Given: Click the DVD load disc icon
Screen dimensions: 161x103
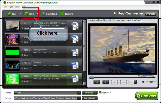Looking at the screenshot, I should click(x=27, y=14).
